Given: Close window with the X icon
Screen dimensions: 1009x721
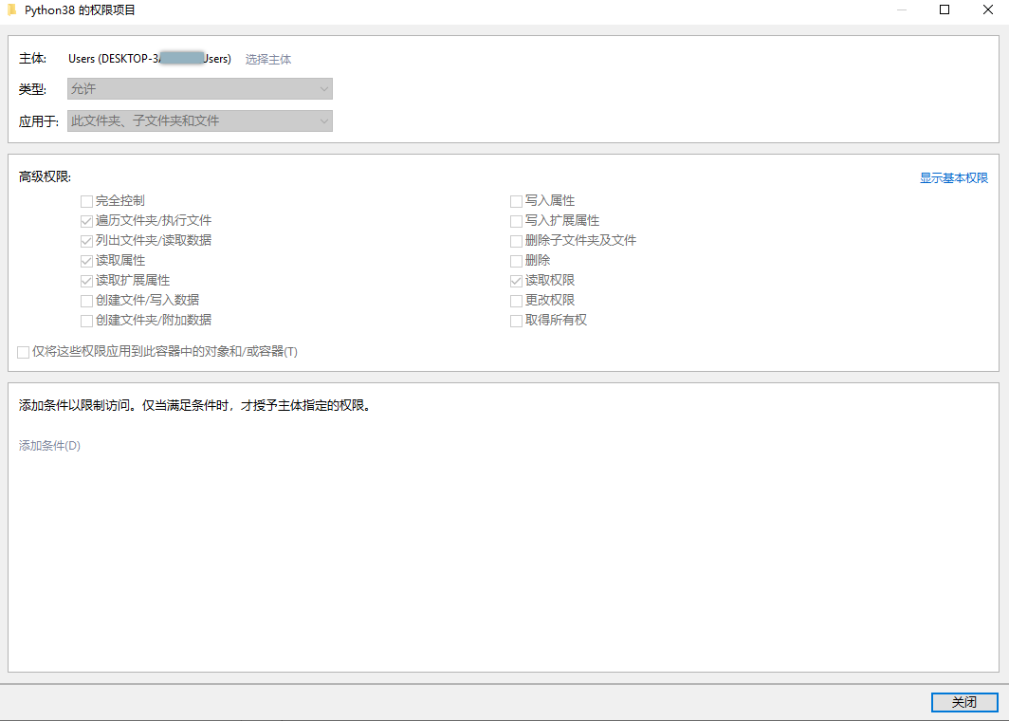Looking at the screenshot, I should click(x=988, y=10).
